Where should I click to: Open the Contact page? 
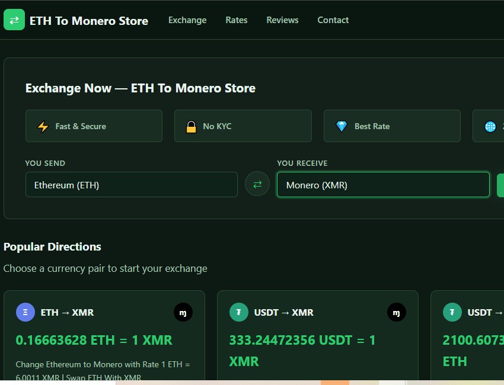coord(333,20)
